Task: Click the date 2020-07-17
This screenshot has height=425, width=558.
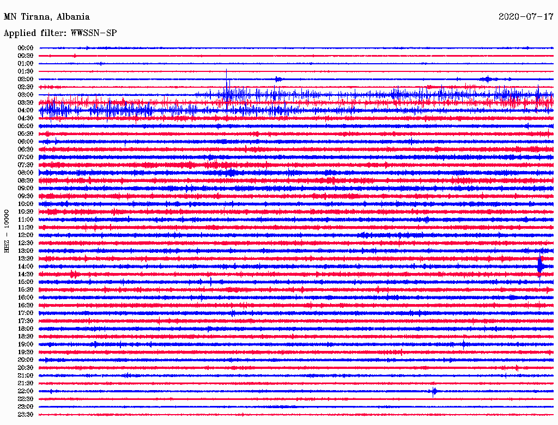Action: point(526,17)
